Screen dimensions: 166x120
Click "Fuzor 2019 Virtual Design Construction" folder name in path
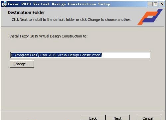tap(70, 55)
